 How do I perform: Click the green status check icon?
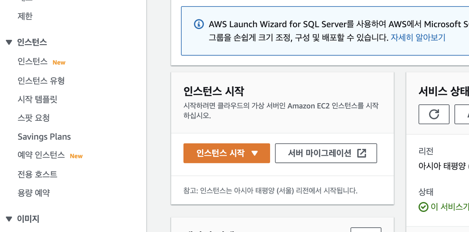[423, 207]
